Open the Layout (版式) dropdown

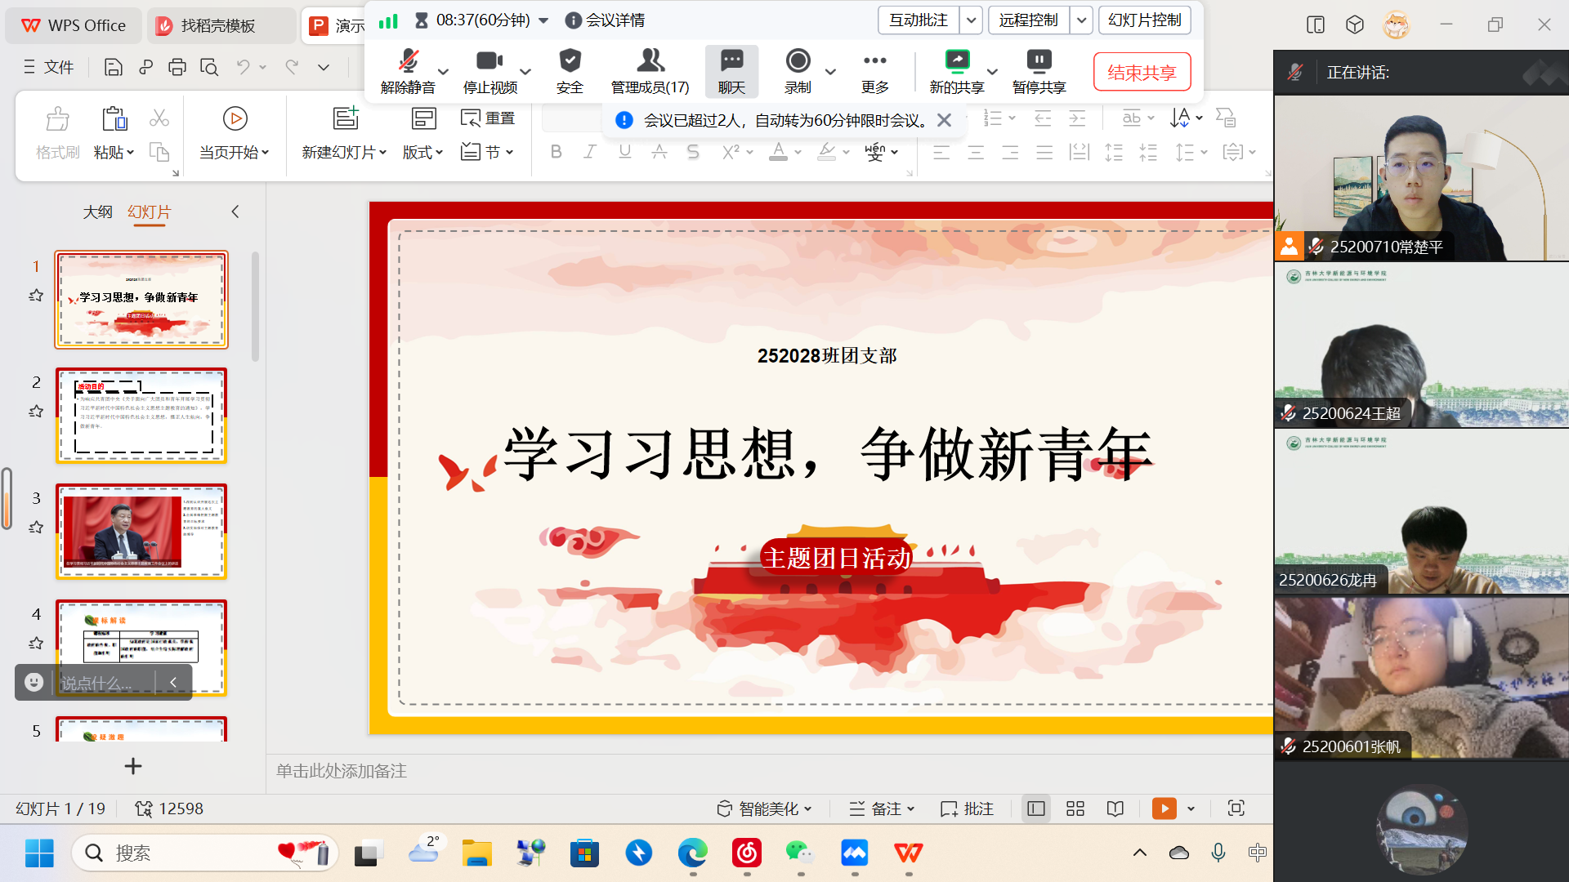(422, 153)
